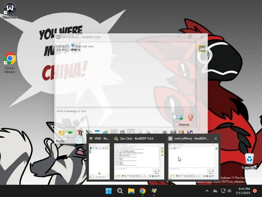
Task: Select the Windscribe desktop shortcut
Action: tap(10, 10)
